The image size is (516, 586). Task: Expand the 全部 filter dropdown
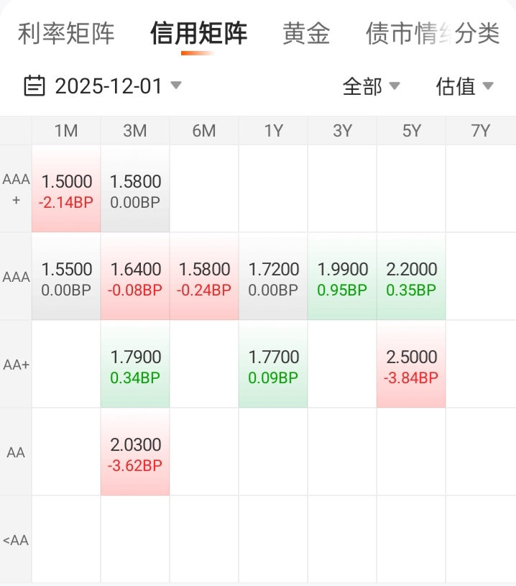(x=371, y=86)
